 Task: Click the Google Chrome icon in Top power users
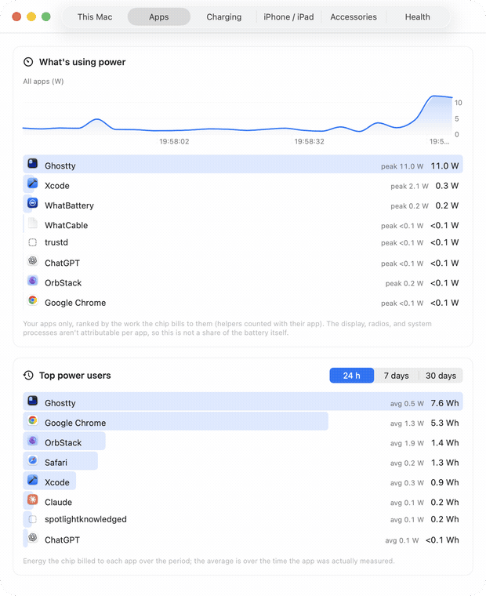coord(33,421)
